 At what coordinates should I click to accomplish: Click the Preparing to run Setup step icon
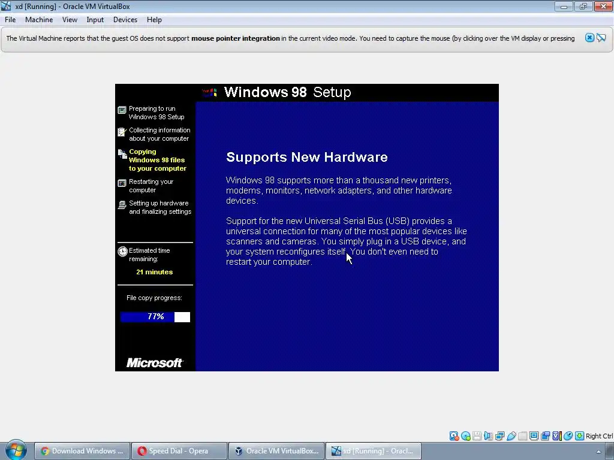[122, 110]
